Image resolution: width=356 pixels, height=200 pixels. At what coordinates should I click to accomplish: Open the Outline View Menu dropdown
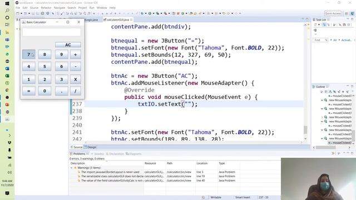coord(353,92)
